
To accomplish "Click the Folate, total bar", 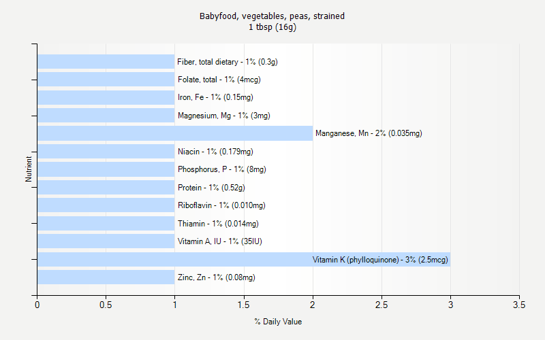I will pyautogui.click(x=106, y=80).
